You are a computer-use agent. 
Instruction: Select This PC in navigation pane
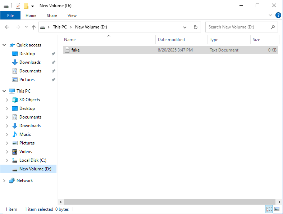pyautogui.click(x=23, y=91)
